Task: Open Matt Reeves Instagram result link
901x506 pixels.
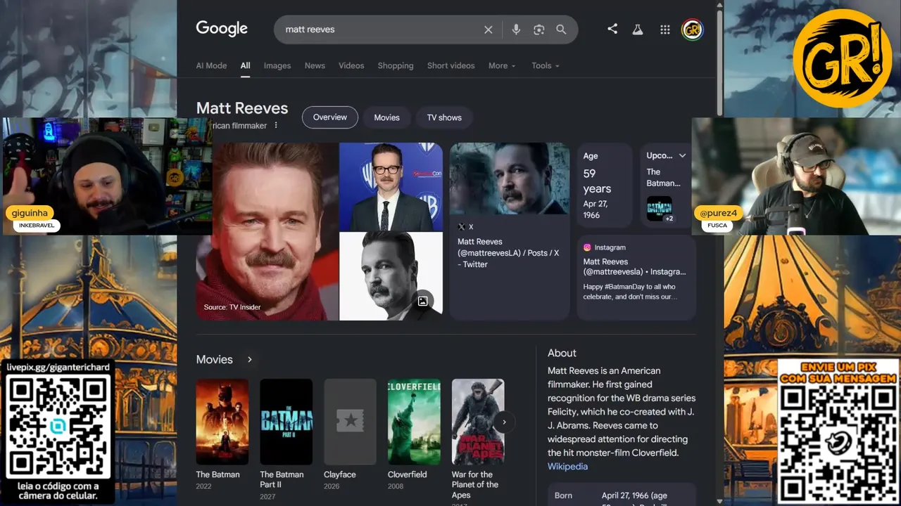Action: pyautogui.click(x=634, y=266)
